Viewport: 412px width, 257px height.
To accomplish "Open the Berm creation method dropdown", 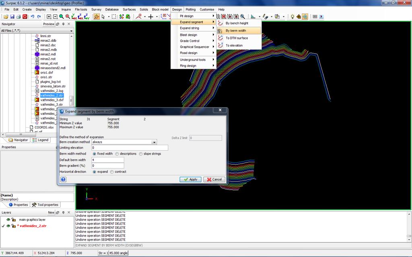I will [x=154, y=142].
